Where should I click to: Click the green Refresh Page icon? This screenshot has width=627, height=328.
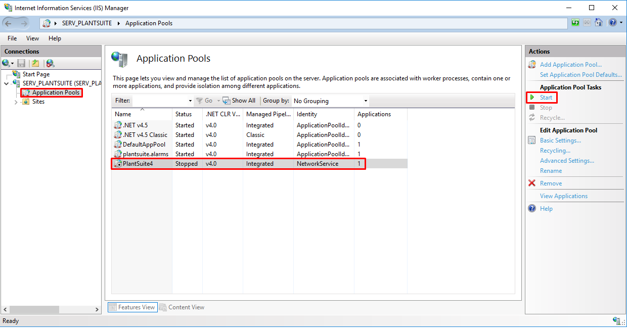click(575, 23)
